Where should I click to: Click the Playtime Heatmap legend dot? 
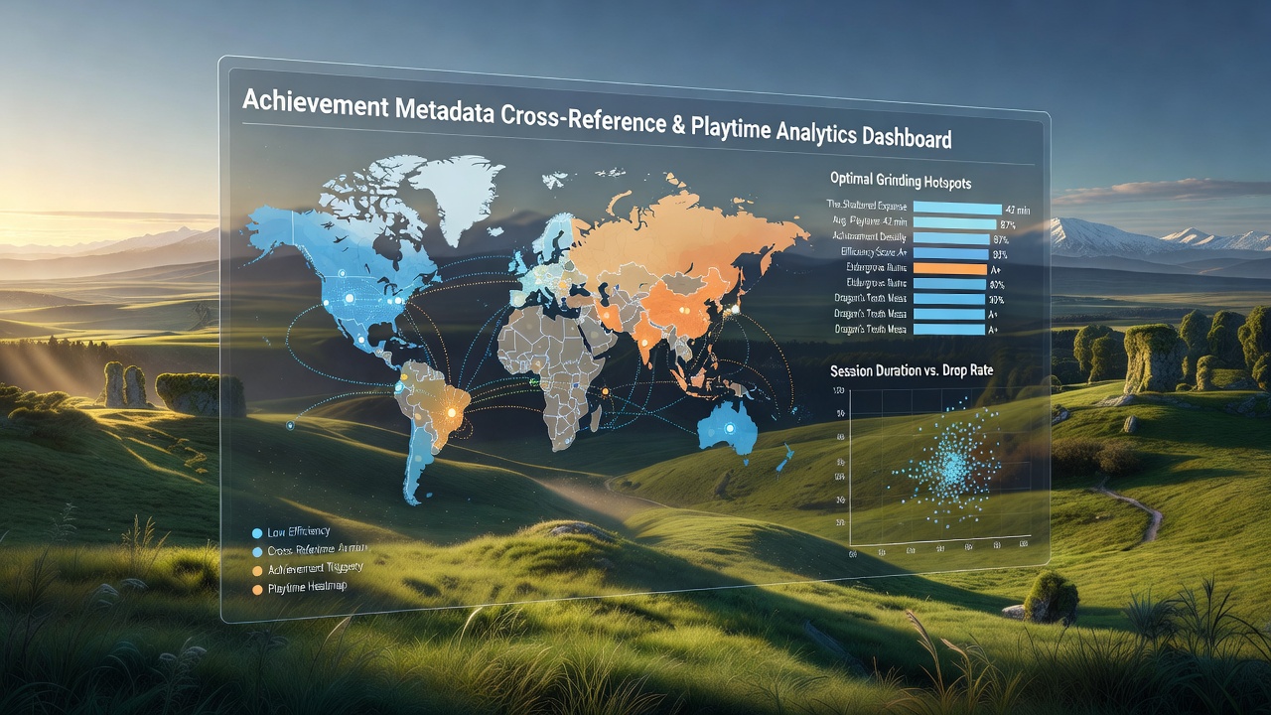[258, 590]
